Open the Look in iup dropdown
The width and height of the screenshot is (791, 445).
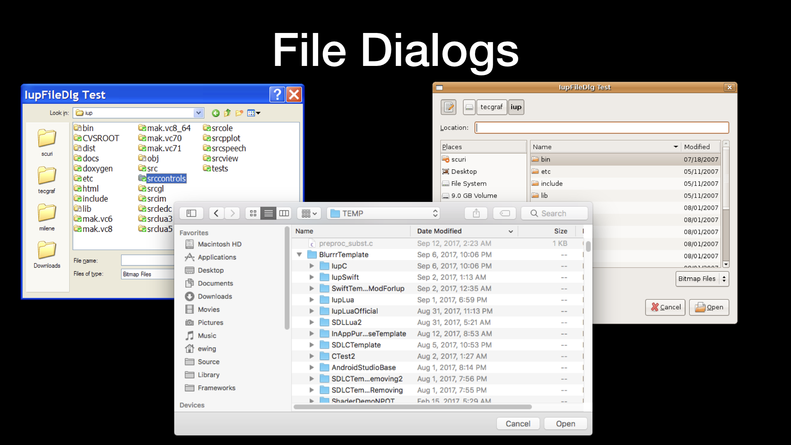[198, 113]
